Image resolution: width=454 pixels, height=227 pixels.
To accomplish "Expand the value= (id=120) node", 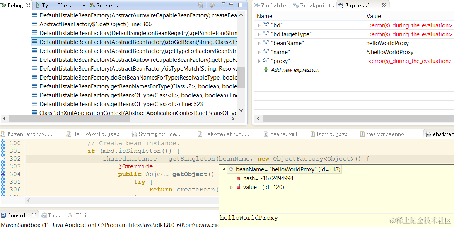I will 231,187.
